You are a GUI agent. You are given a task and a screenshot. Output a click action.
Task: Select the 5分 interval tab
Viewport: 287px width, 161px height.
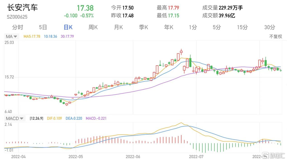217,27
